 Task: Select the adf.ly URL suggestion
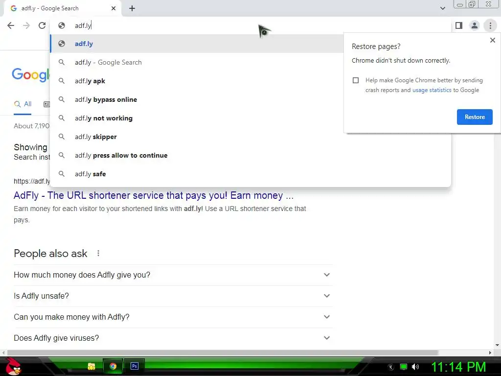197,44
